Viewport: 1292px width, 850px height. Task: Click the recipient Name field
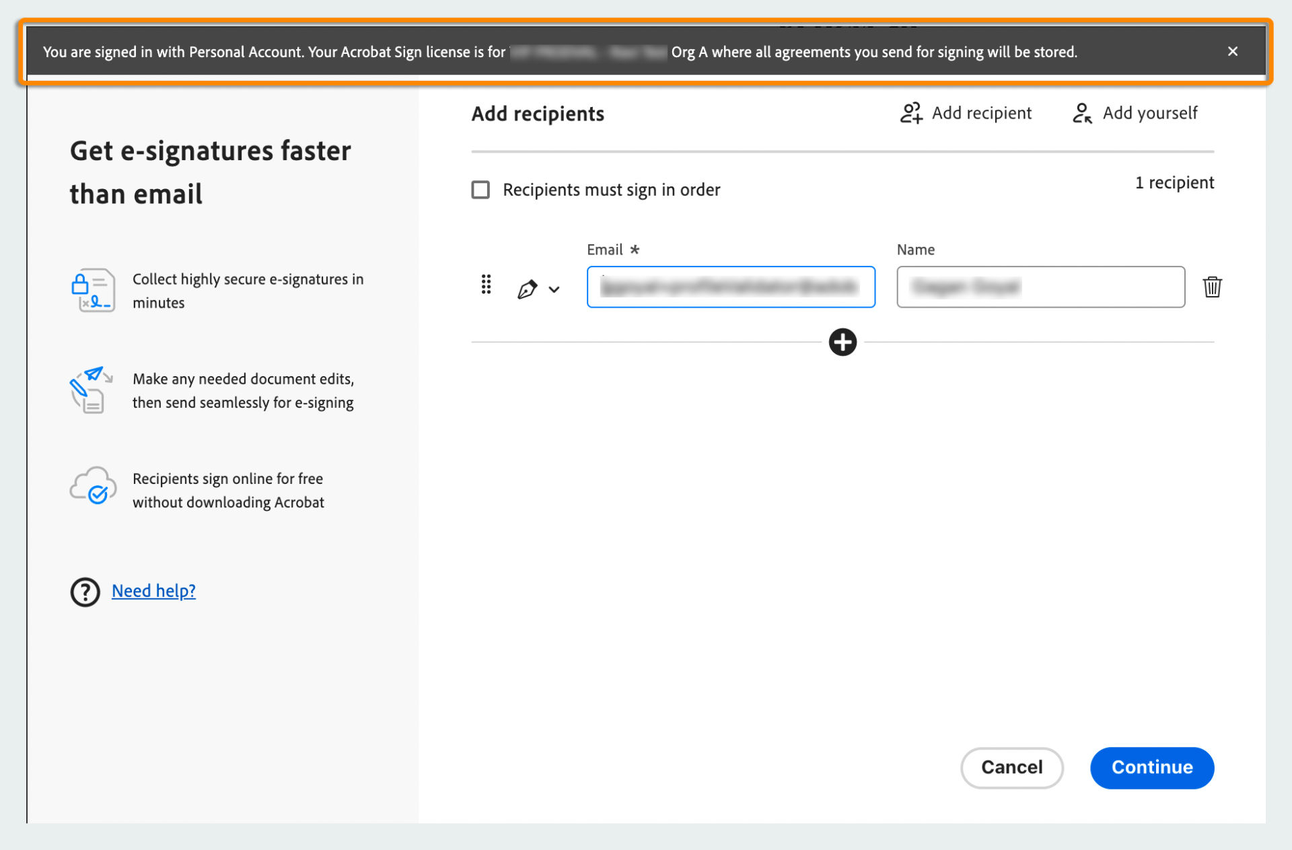1040,287
